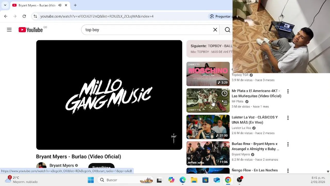The height and width of the screenshot is (186, 330).
Task: Mute the tab via its speaker icon
Action: (x=60, y=5)
